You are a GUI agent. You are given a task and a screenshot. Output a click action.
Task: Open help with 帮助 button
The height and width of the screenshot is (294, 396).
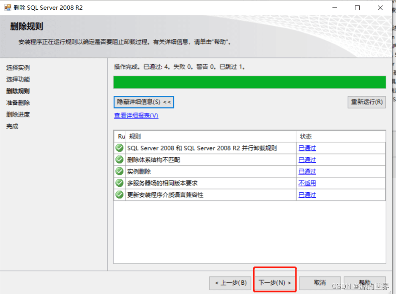point(365,283)
